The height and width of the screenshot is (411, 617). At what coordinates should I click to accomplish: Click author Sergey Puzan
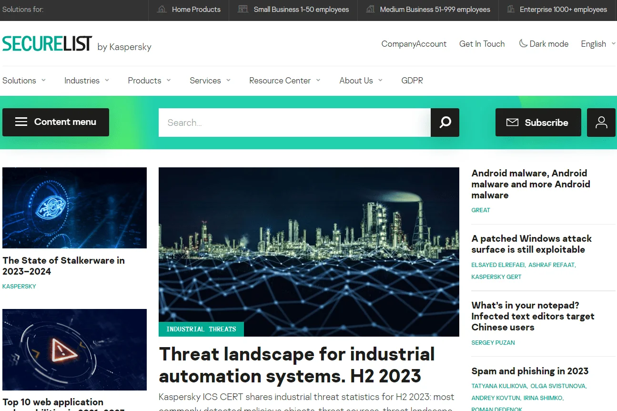pos(493,343)
